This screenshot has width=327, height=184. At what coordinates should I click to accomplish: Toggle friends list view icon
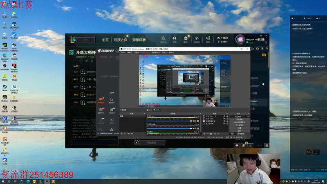click(262, 49)
